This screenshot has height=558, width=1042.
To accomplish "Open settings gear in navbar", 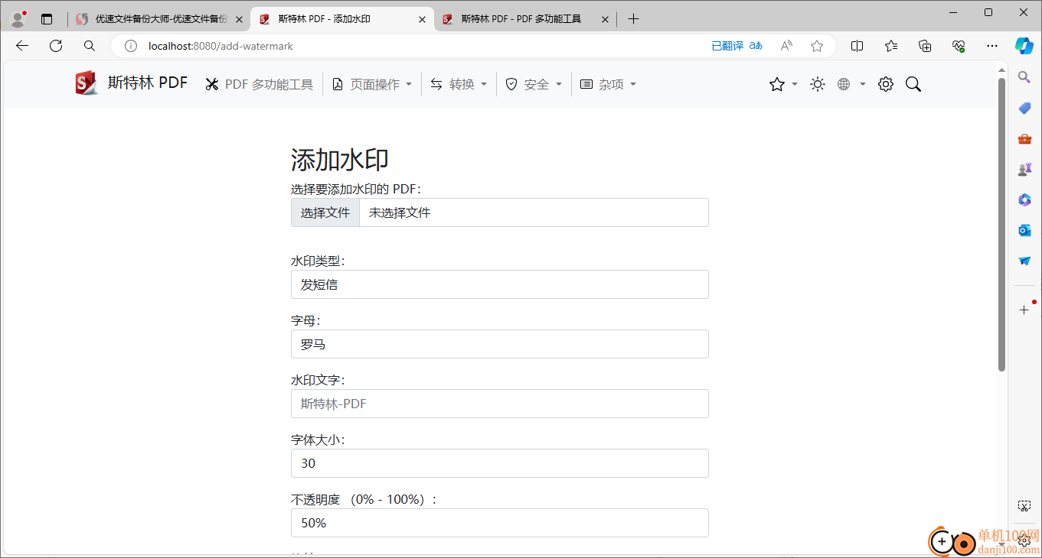I will point(886,84).
